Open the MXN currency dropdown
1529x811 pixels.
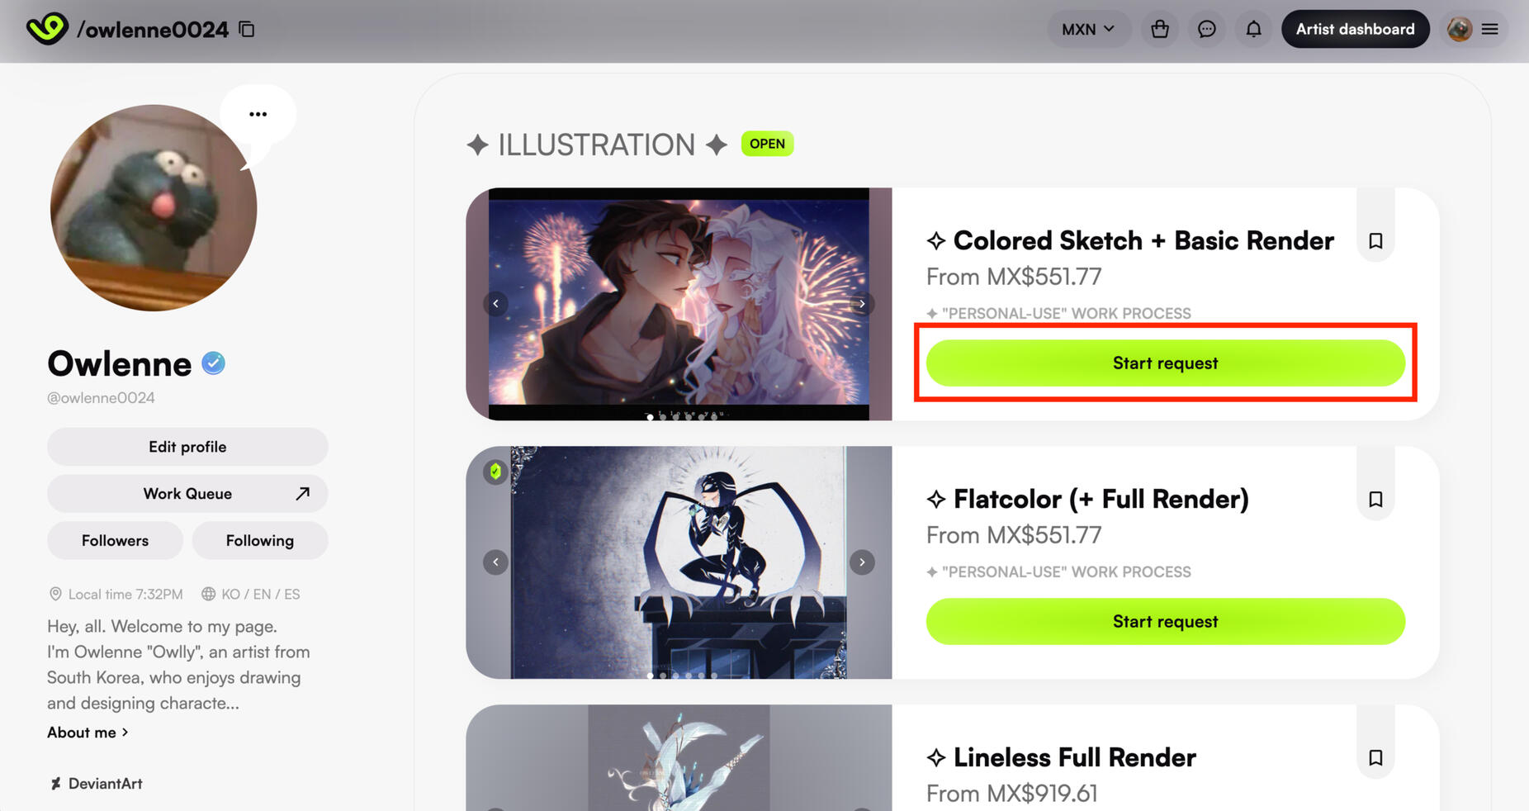tap(1088, 29)
